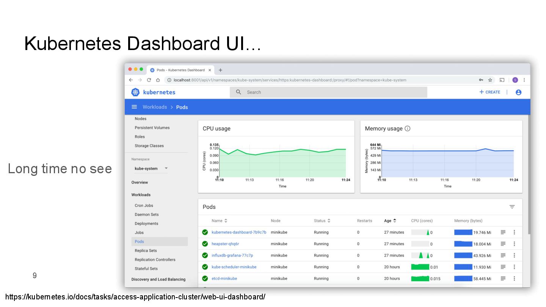Open actions menu for kube-scheduler-minikube pod
546x307 pixels.
pos(514,267)
